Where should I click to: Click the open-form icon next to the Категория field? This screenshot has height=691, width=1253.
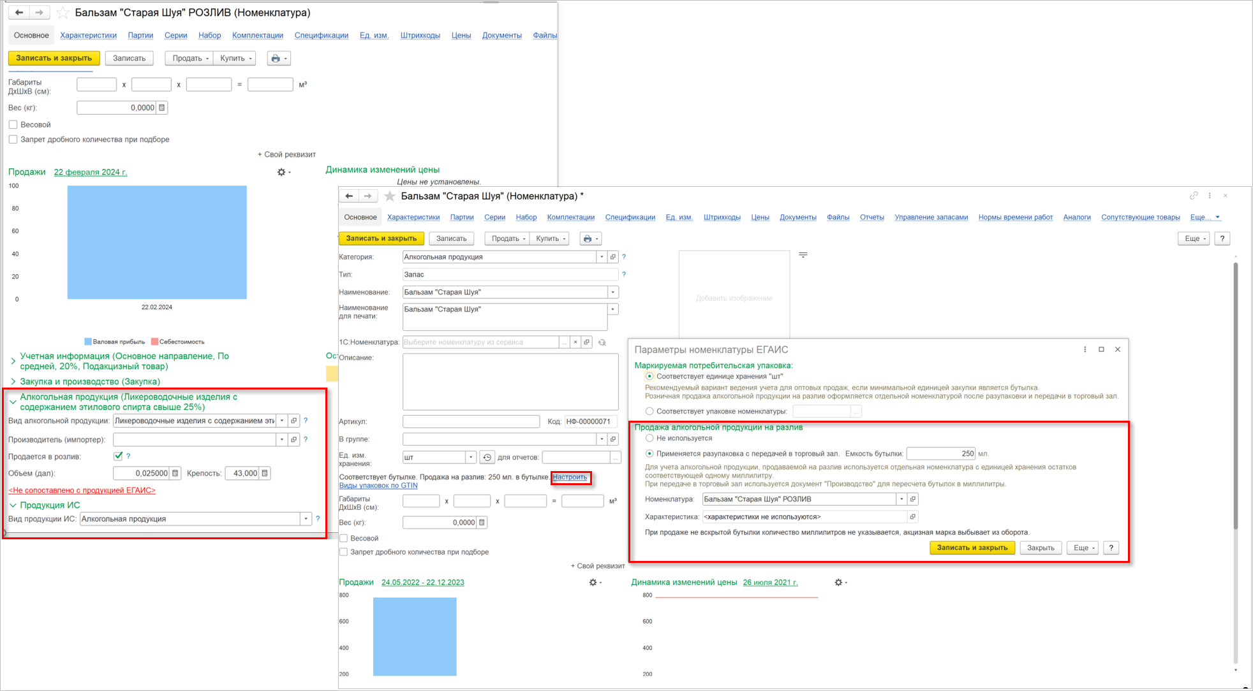click(x=613, y=257)
